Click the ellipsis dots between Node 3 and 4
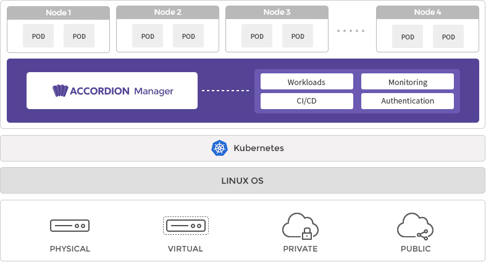Image resolution: width=486 pixels, height=262 pixels. pyautogui.click(x=351, y=30)
